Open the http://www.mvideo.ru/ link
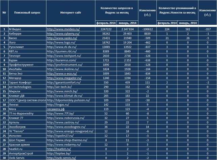 63,29
